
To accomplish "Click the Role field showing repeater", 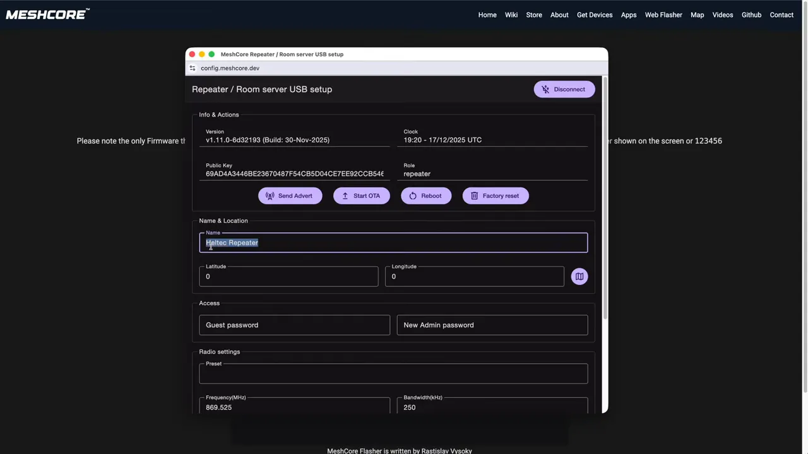I will click(492, 171).
